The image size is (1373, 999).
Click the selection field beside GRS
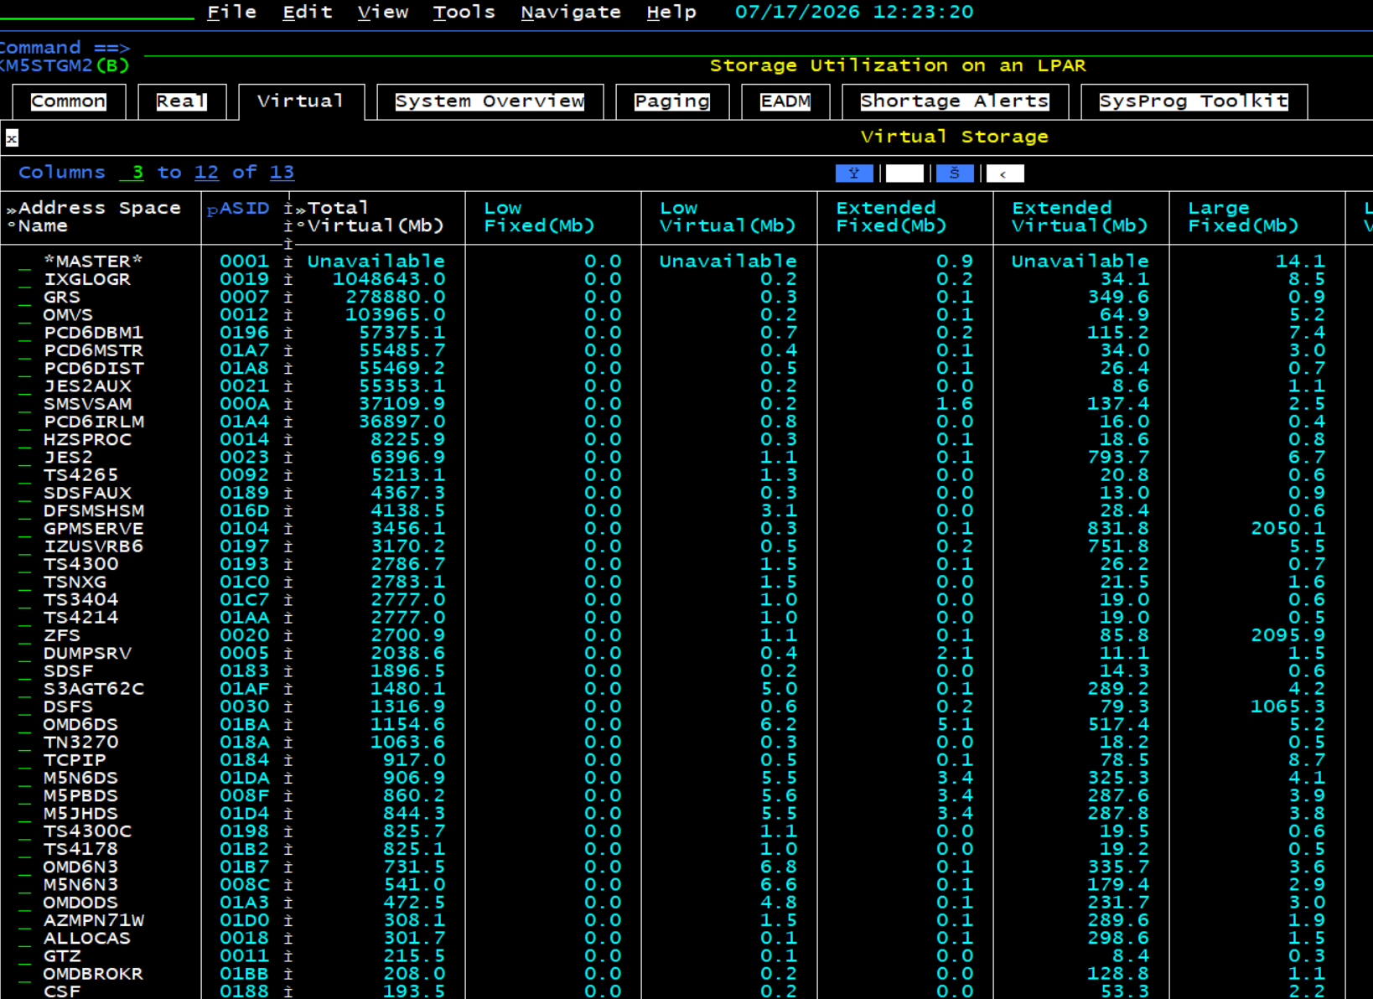25,298
